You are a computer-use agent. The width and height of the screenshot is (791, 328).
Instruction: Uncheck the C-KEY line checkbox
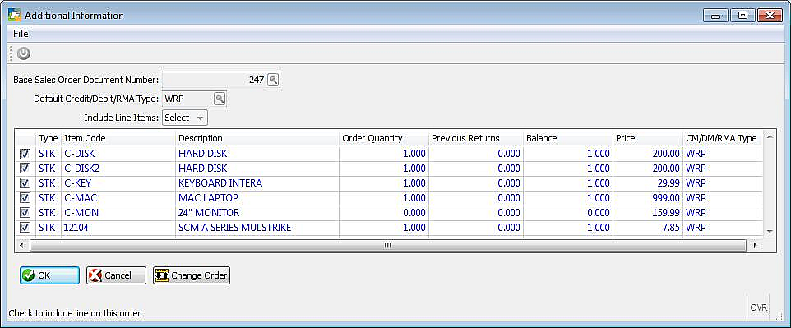tap(25, 183)
